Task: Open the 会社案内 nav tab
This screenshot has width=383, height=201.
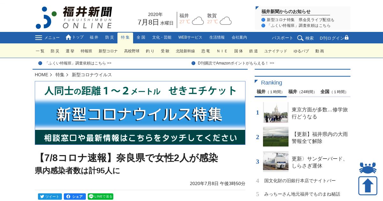Action: [x=239, y=38]
